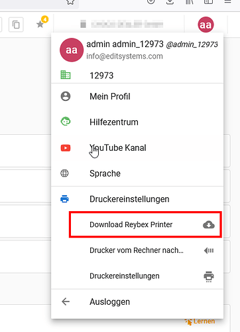Click the green Hilfezentrum support icon
Screen dimensions: 240x332
click(66, 122)
